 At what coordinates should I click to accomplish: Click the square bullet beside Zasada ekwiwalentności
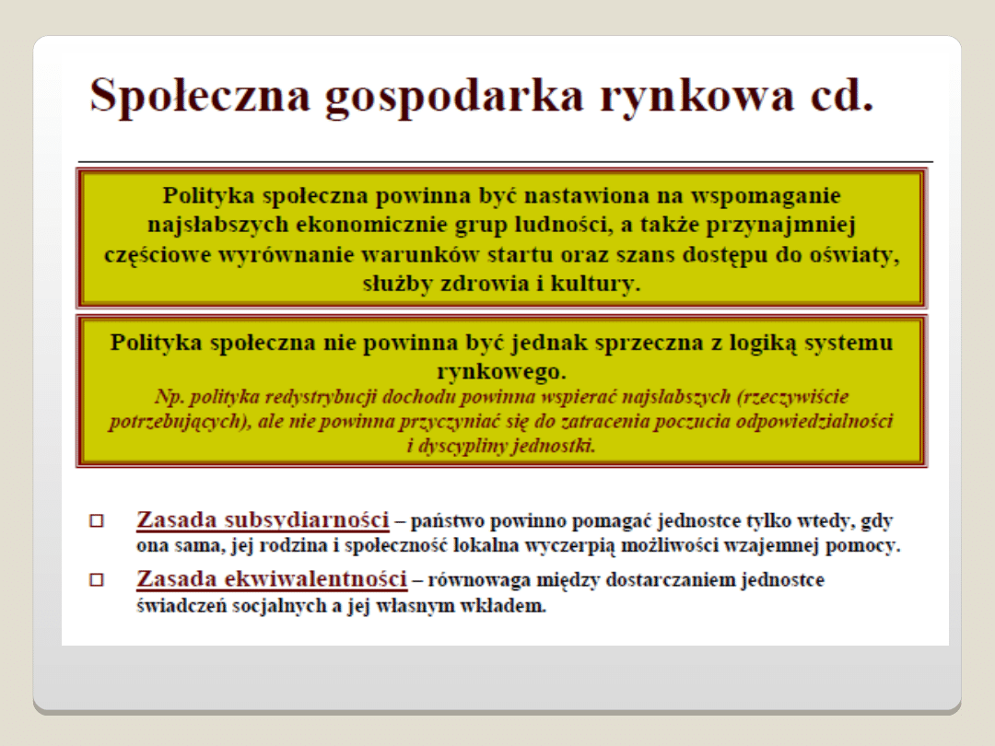(97, 581)
